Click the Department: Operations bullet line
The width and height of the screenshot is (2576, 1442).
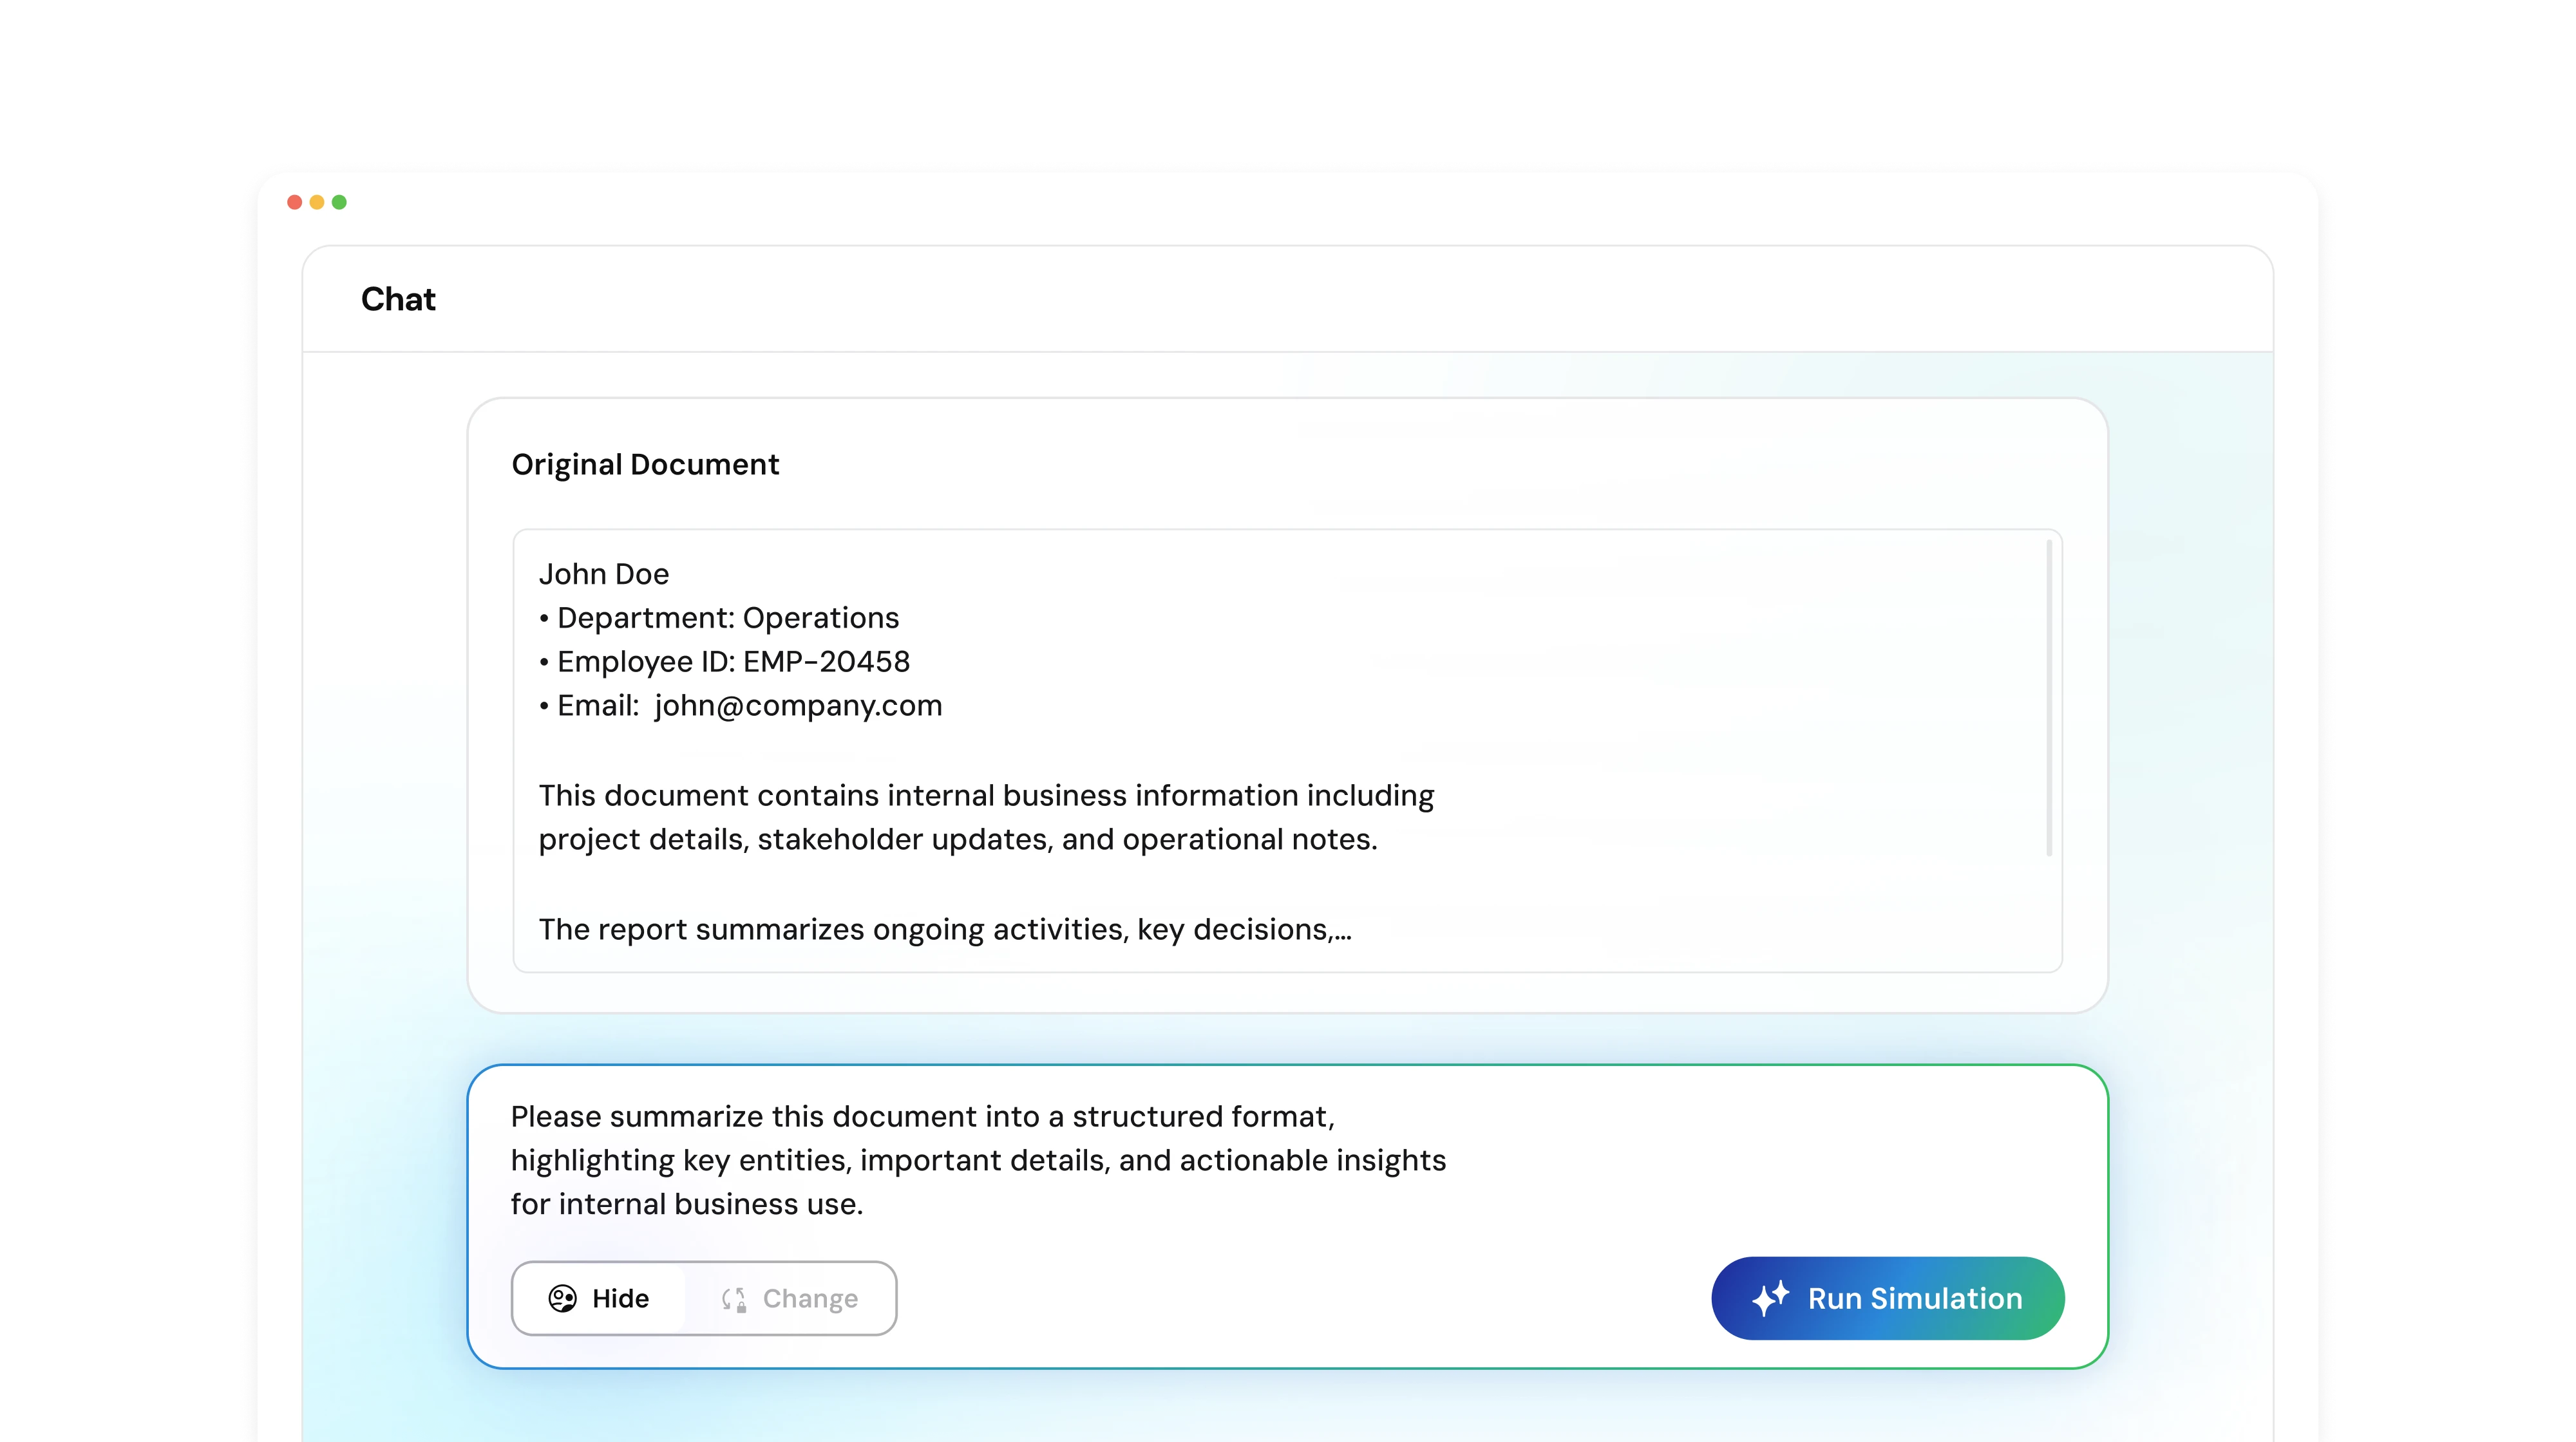point(719,617)
